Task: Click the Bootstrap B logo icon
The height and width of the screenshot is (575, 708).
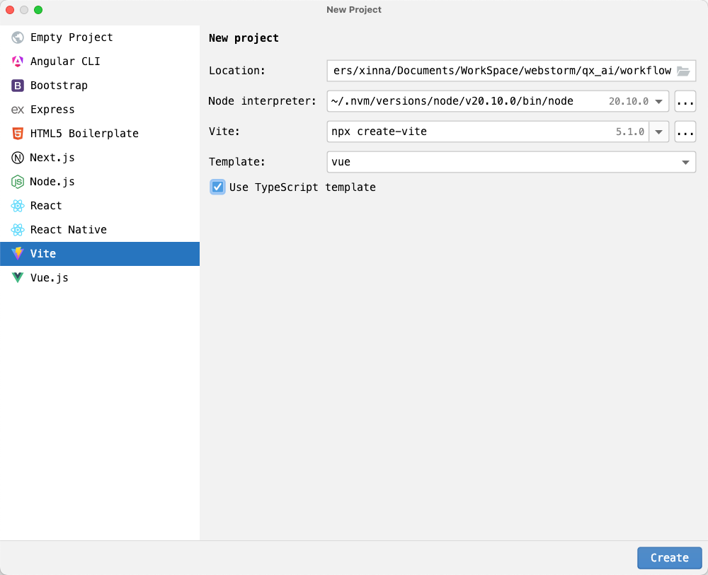Action: [x=18, y=86]
